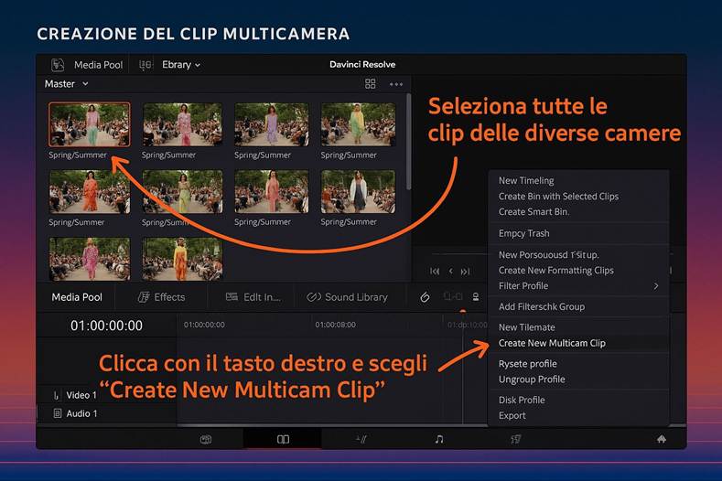722x481 pixels.
Task: Click Ungroup Profile menu entry
Action: point(532,379)
